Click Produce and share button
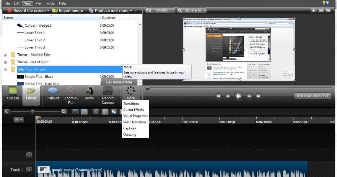 point(109,11)
